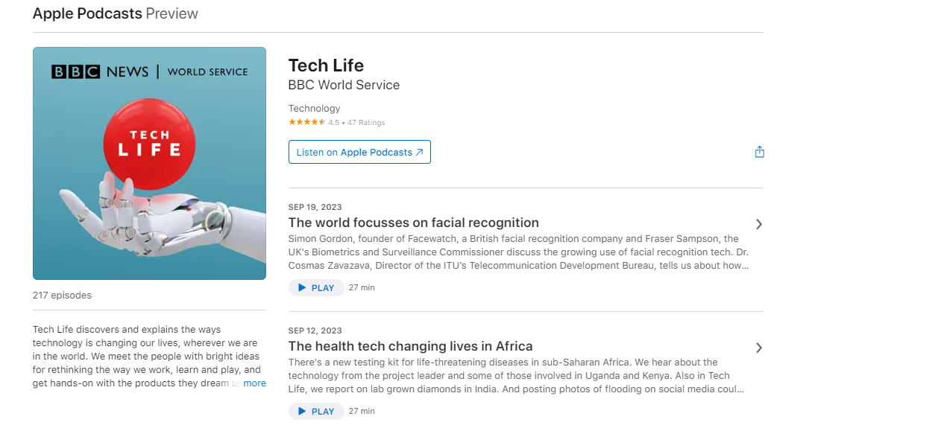The image size is (938, 431).
Task: Click the external link arrow in Listen button
Action: 418,151
